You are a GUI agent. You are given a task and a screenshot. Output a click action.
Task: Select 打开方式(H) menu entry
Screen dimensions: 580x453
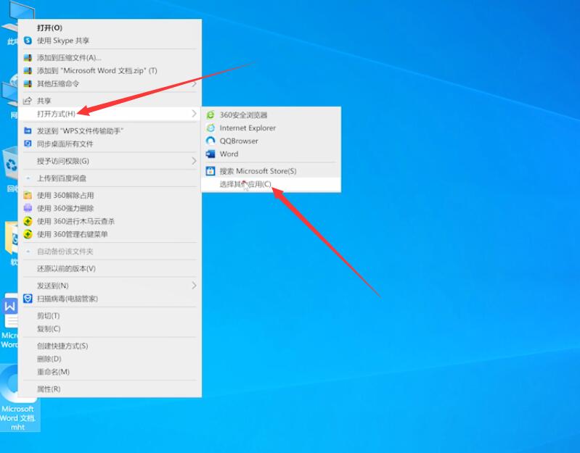[x=110, y=114]
